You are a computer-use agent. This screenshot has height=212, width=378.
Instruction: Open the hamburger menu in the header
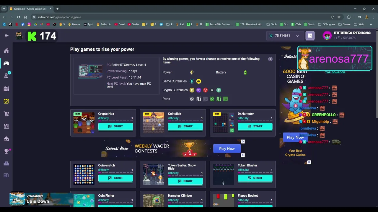pos(6,36)
